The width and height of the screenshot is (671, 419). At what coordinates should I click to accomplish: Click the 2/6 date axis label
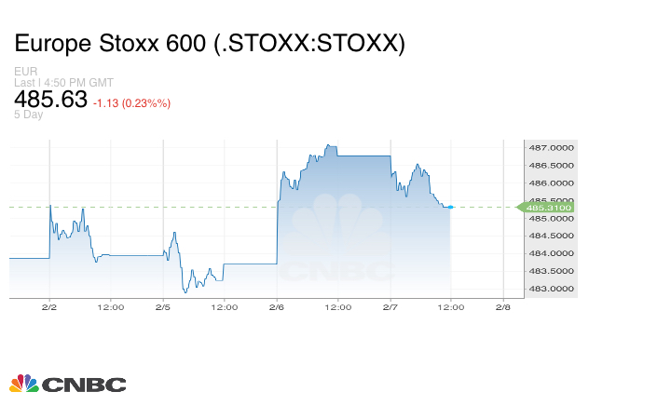(x=277, y=306)
